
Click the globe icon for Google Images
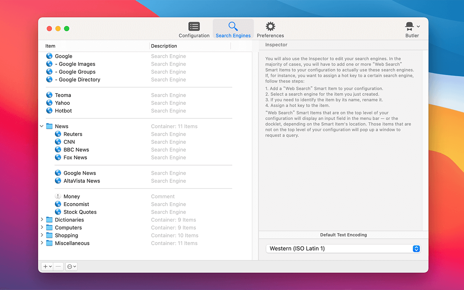pos(49,64)
